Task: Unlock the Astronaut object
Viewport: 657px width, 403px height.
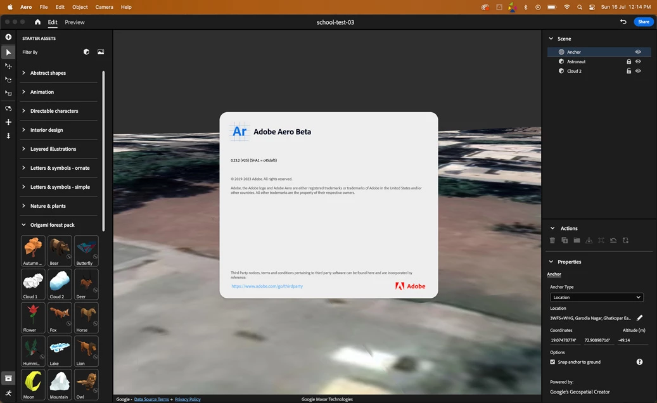Action: pyautogui.click(x=628, y=61)
